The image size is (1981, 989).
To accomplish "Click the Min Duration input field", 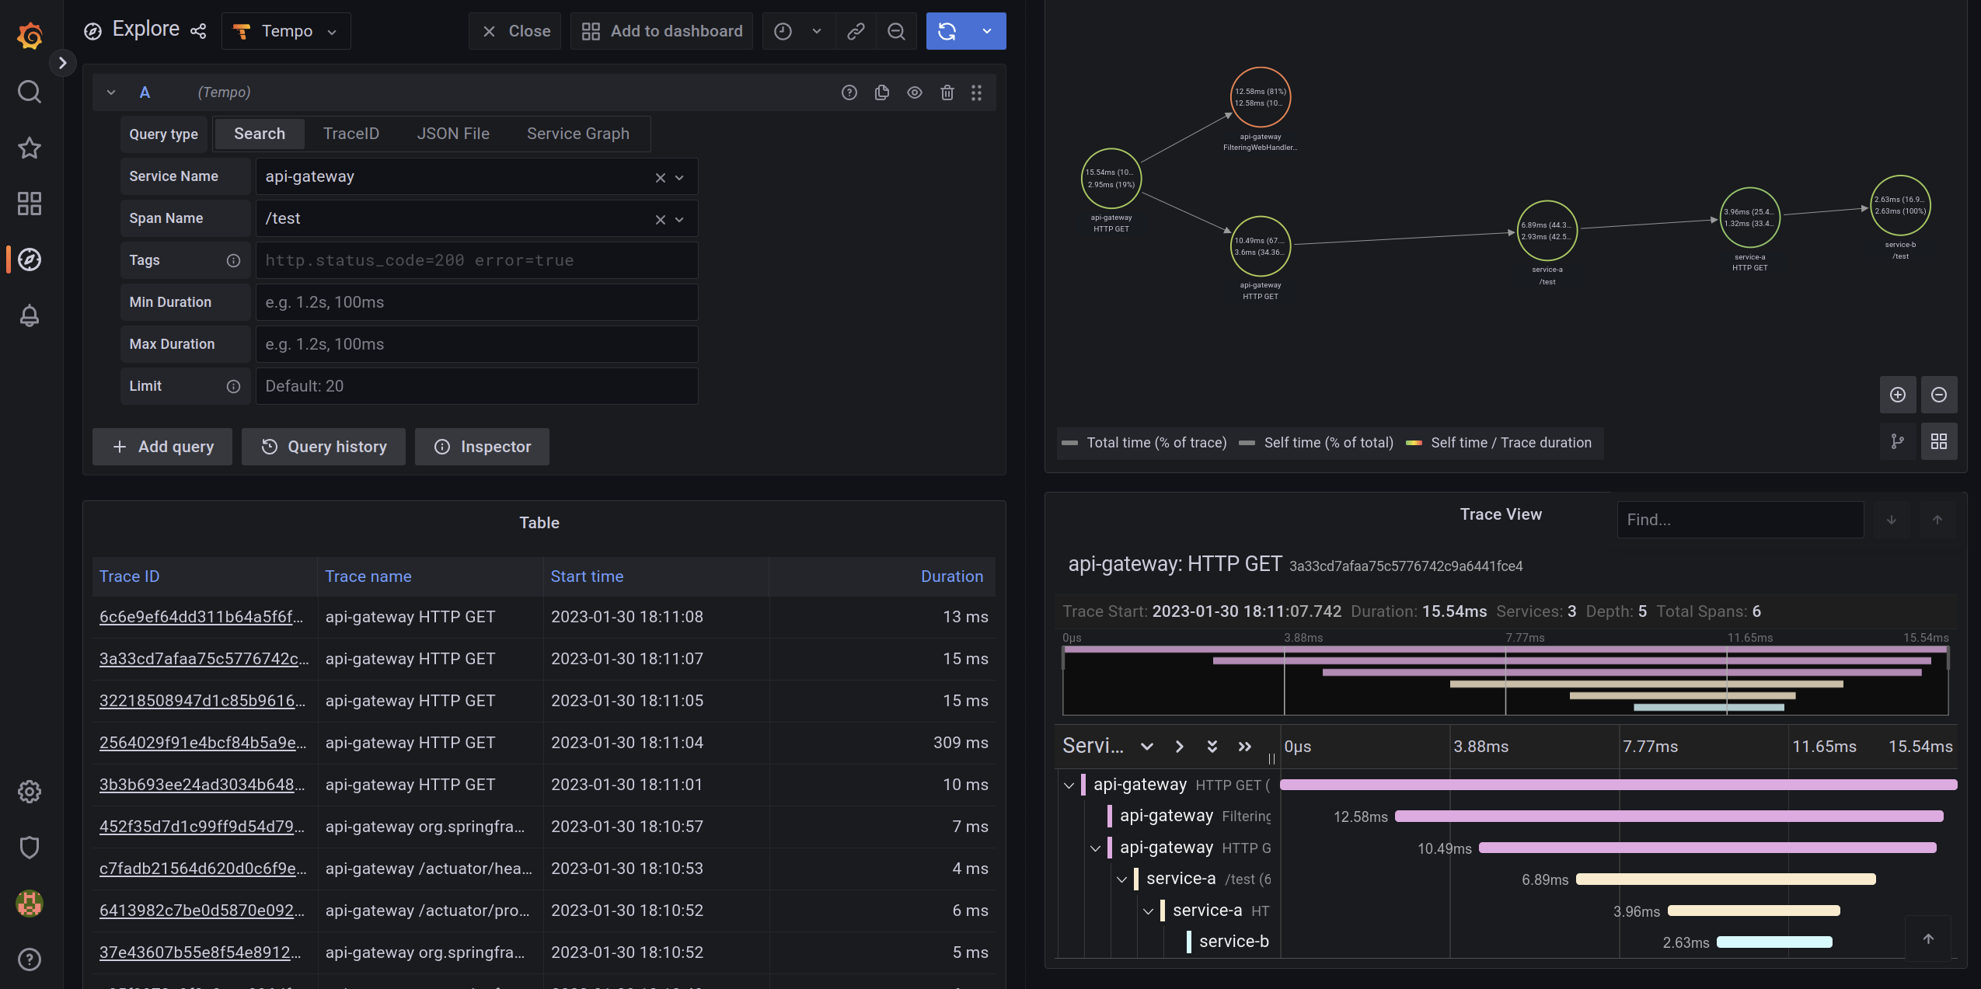I will click(x=476, y=302).
